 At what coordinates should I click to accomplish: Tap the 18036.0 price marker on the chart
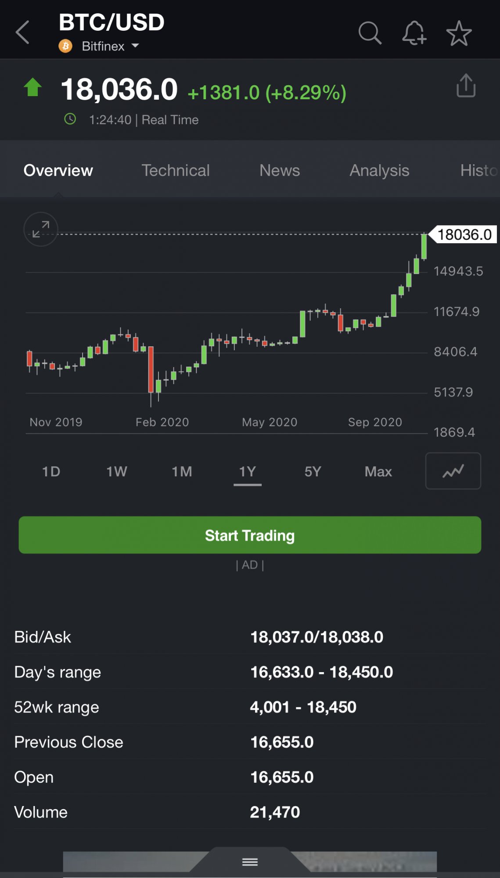pos(463,234)
